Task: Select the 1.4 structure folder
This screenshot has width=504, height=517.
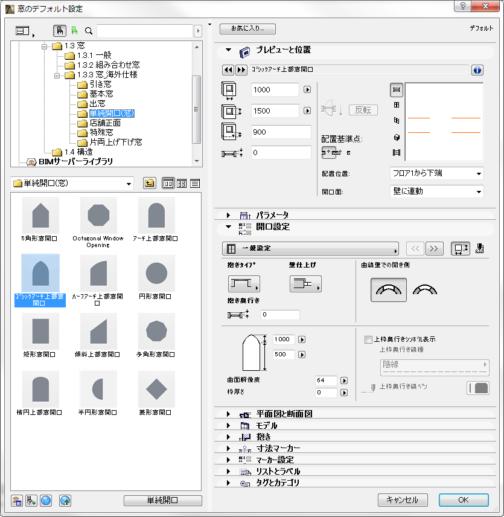Action: tap(78, 152)
